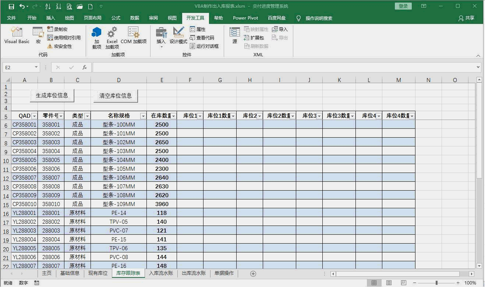Open the 库位4数量 column filter dropdown
485x287 pixels.
[x=412, y=116]
